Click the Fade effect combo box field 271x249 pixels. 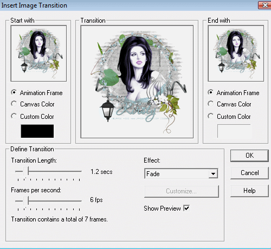(181, 174)
